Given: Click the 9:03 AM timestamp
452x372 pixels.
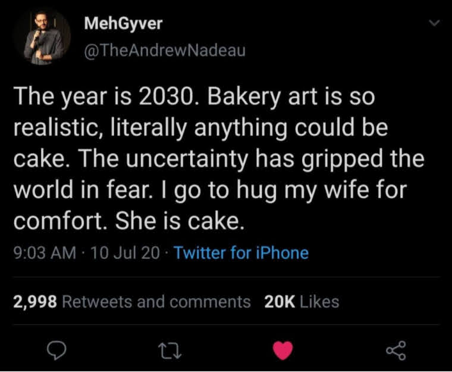Looking at the screenshot, I should [x=45, y=253].
